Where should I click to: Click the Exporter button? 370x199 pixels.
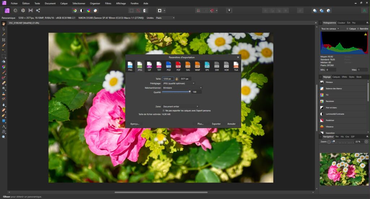[216, 124]
